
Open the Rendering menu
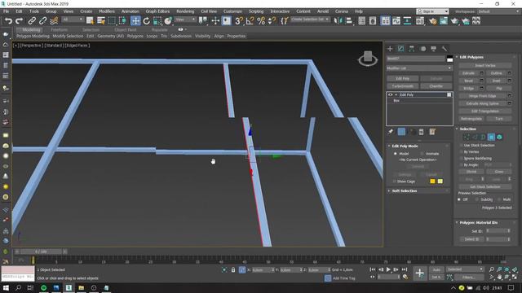pos(185,11)
